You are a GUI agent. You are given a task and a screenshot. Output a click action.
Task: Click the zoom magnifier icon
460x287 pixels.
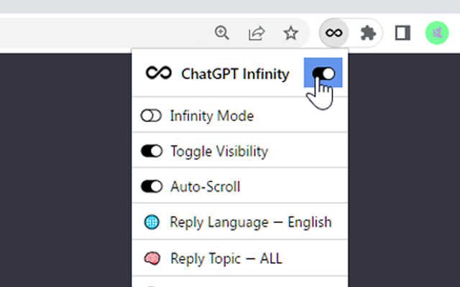pyautogui.click(x=222, y=33)
